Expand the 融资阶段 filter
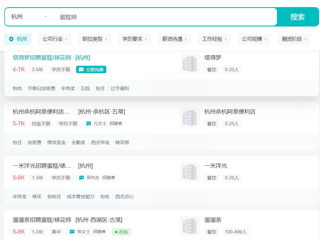The image size is (320, 240). pos(294,39)
